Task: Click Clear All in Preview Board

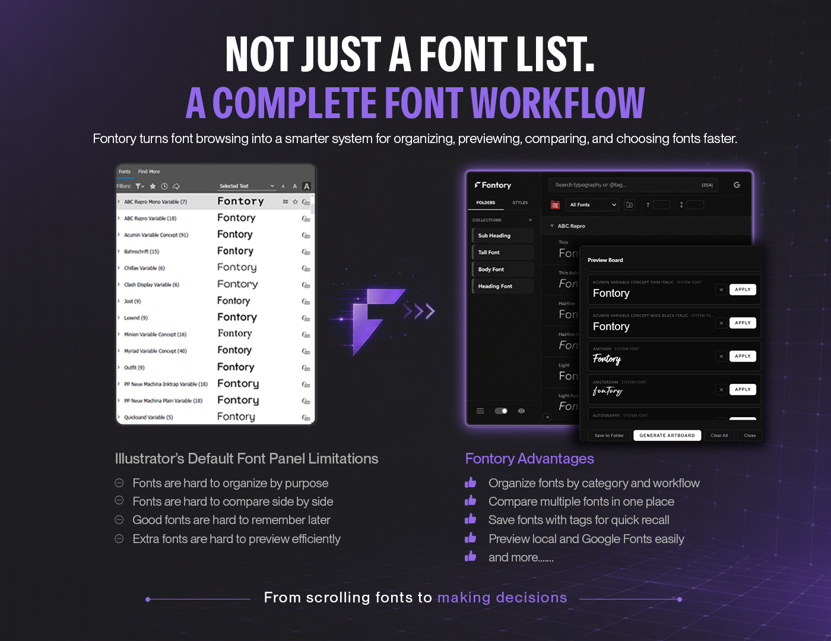Action: (x=719, y=436)
